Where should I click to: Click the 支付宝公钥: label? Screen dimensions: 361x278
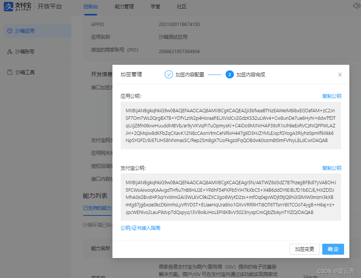[x=133, y=168]
